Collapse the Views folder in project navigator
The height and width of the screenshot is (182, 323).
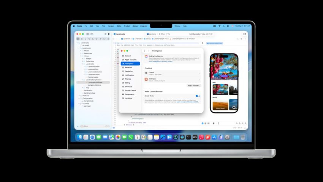[x=82, y=56]
